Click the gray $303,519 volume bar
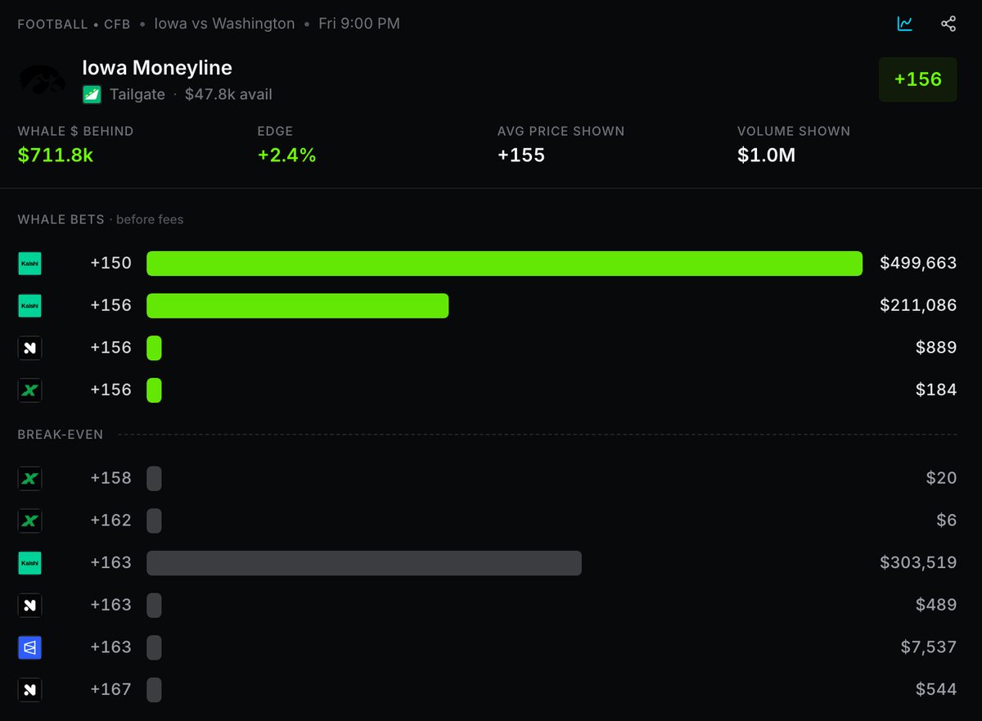The image size is (982, 721). coord(364,563)
